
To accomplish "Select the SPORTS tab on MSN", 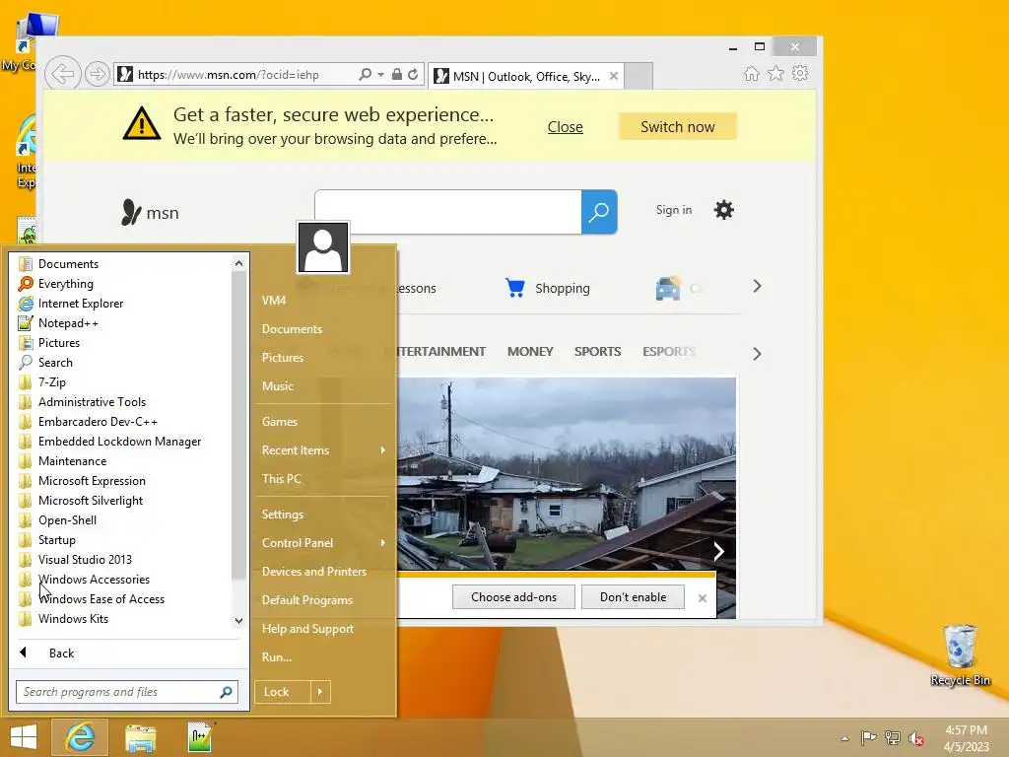I will 598,352.
